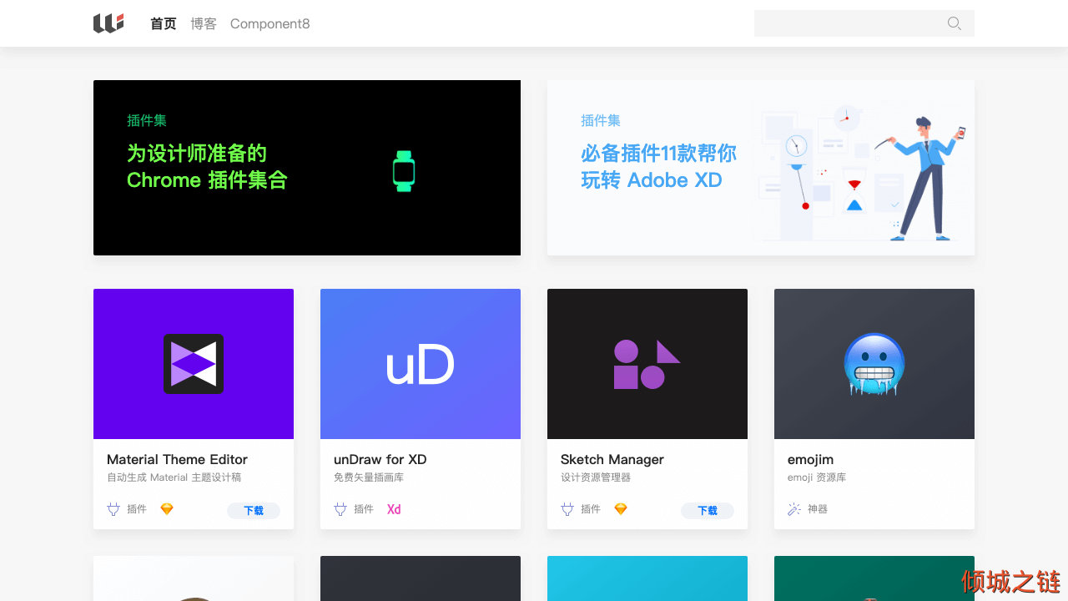The image size is (1068, 601).
Task: Click magic wand icon on emojim card
Action: tap(794, 509)
